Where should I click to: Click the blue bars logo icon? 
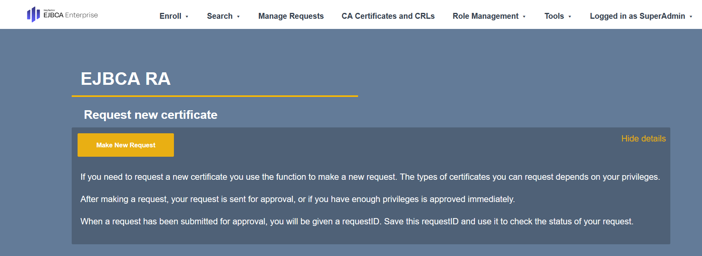[x=33, y=14]
